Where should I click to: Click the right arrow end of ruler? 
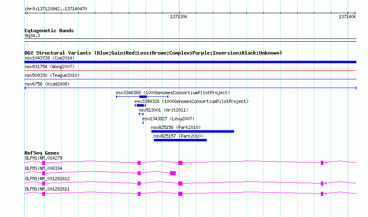pyautogui.click(x=355, y=13)
